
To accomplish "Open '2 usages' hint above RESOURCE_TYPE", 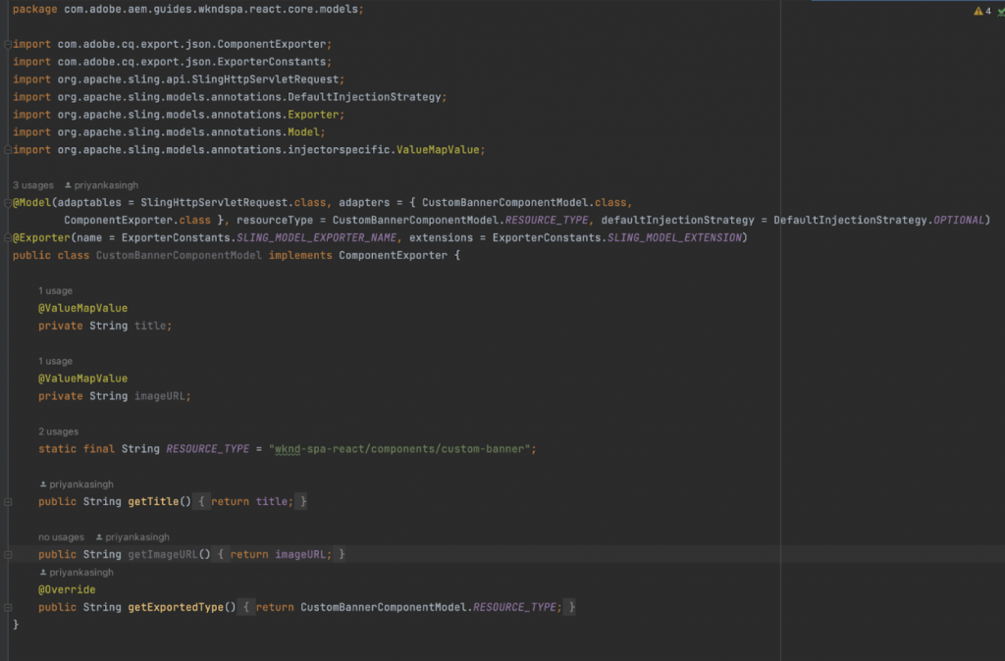I will [58, 432].
